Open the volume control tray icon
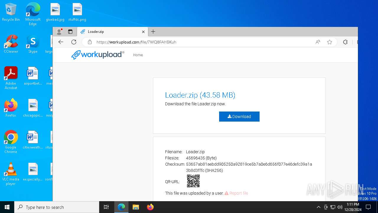The image size is (378, 213). click(x=340, y=207)
